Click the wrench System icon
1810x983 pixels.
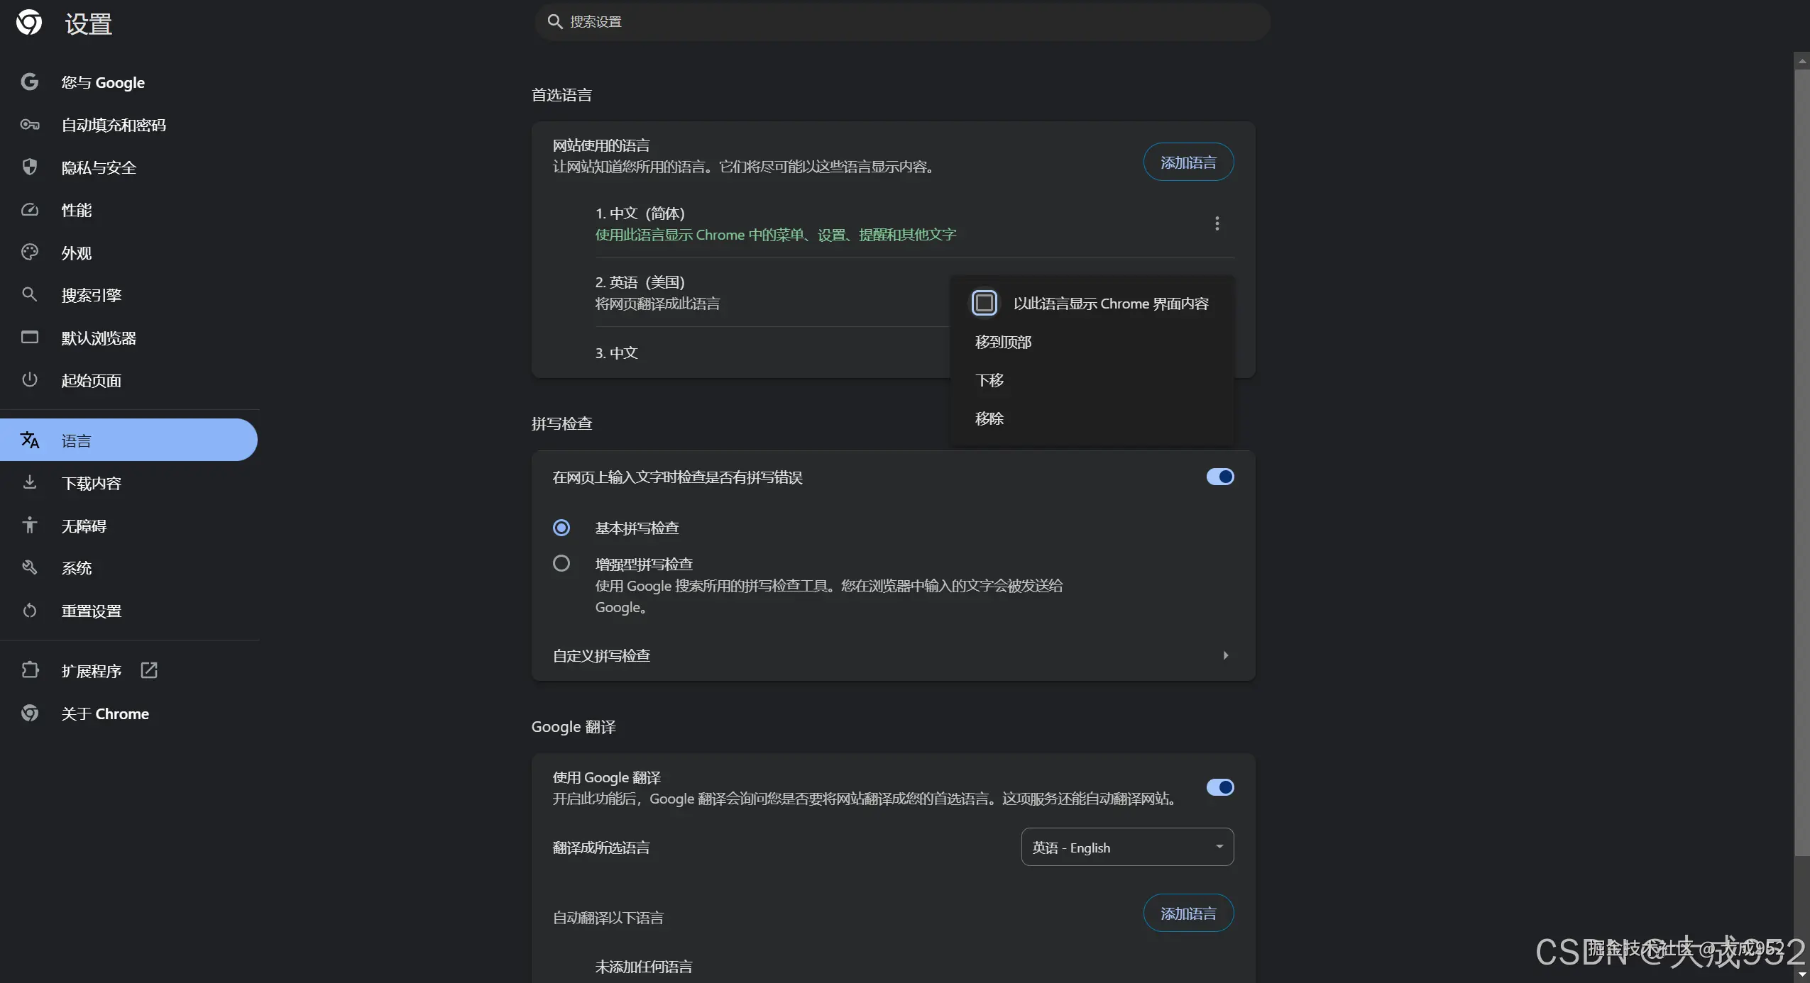[x=29, y=568]
